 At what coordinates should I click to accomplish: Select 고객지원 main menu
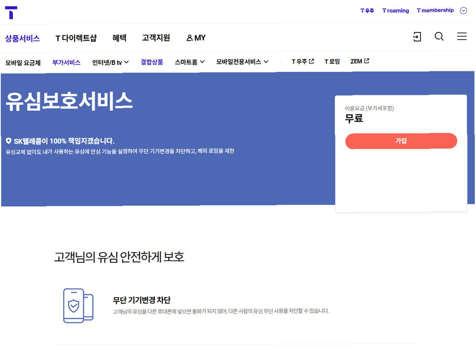[x=156, y=38]
